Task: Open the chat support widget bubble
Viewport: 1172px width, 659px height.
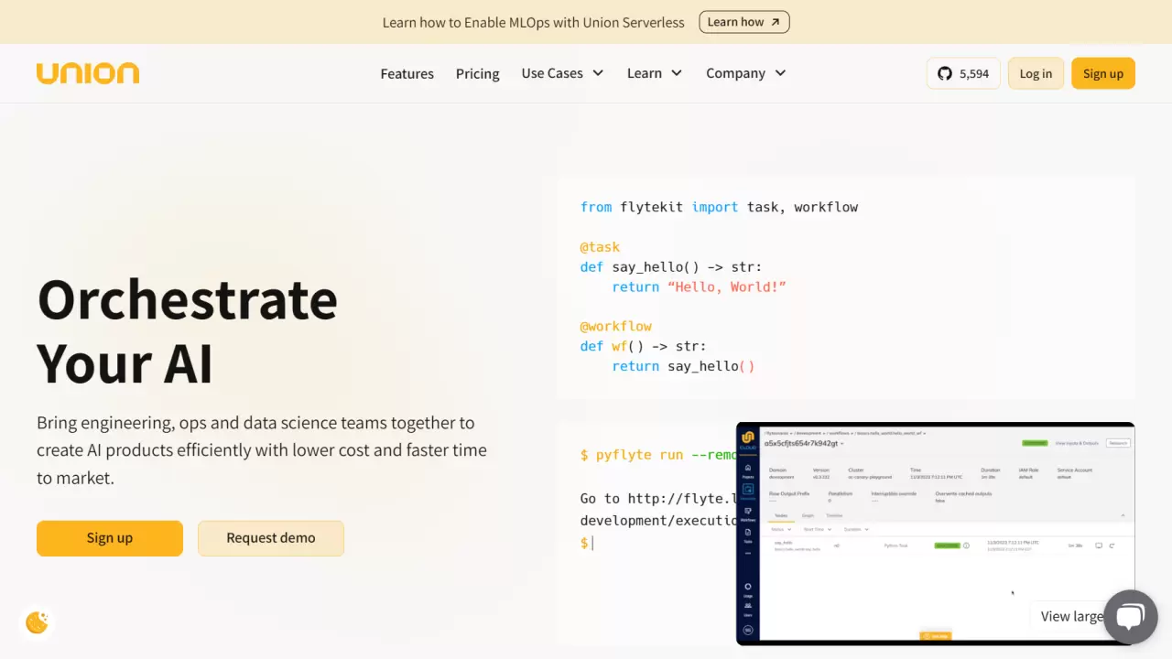Action: pos(1130,616)
